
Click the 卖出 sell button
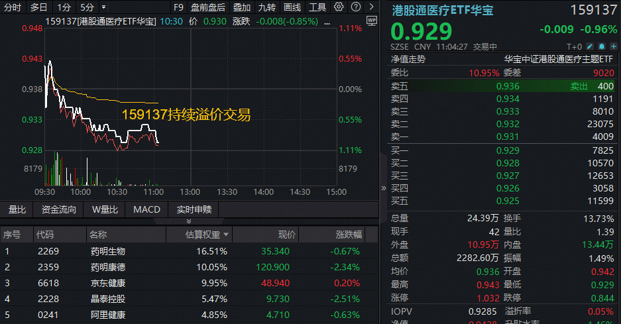579,86
